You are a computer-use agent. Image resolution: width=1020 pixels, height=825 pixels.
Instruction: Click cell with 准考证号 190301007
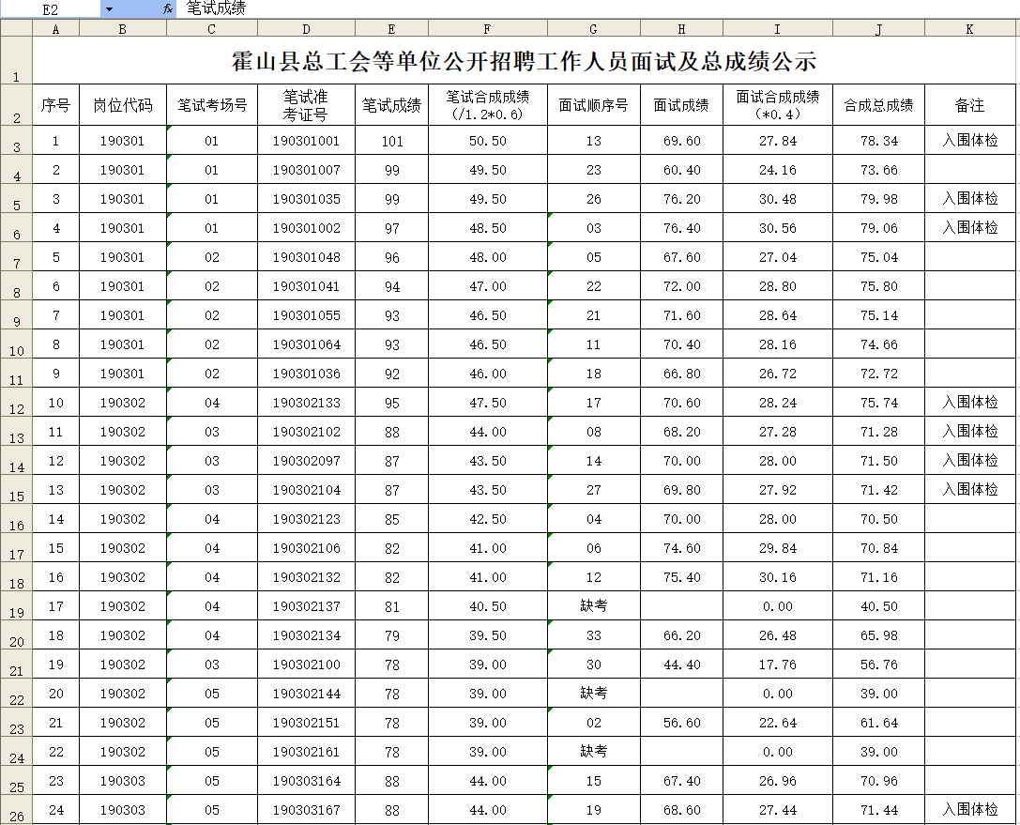(307, 170)
